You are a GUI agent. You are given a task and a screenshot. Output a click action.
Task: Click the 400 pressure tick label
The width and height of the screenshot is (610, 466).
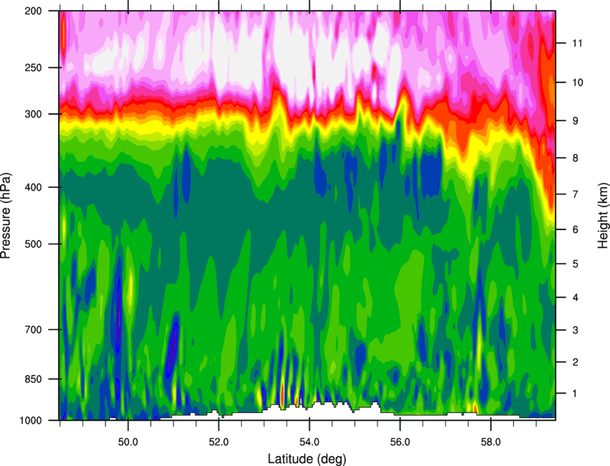(33, 187)
